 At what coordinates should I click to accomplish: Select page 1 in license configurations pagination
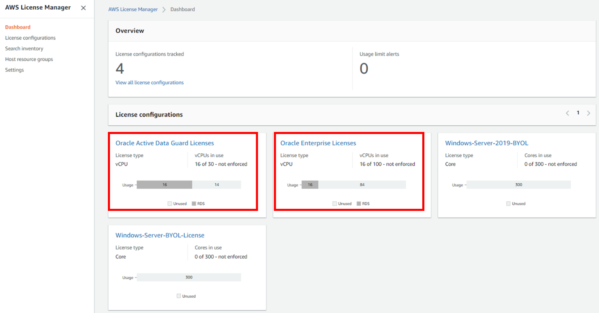coord(578,113)
